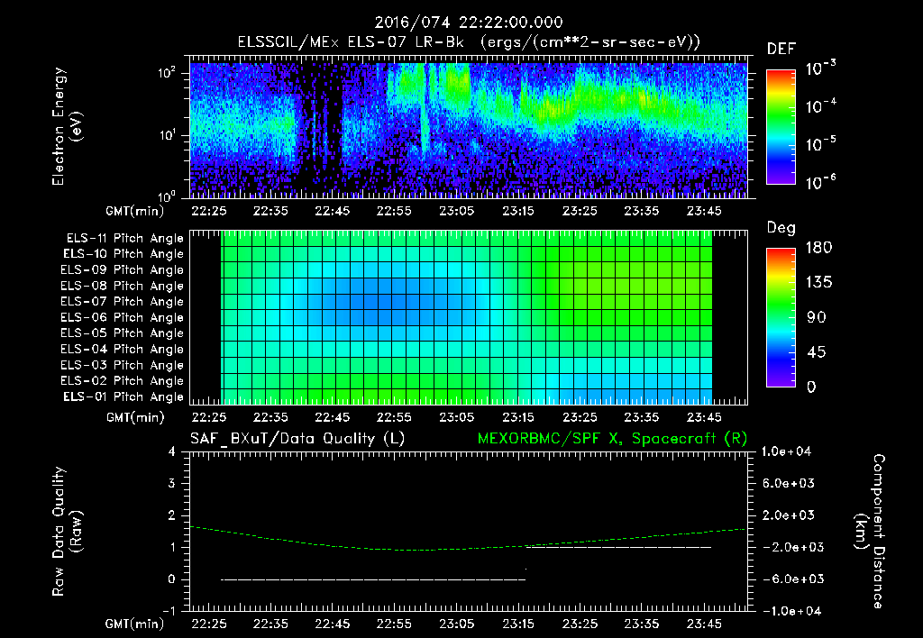This screenshot has width=923, height=638.
Task: Select the ELS-05 Pitch Angle row label
Action: pyautogui.click(x=122, y=333)
